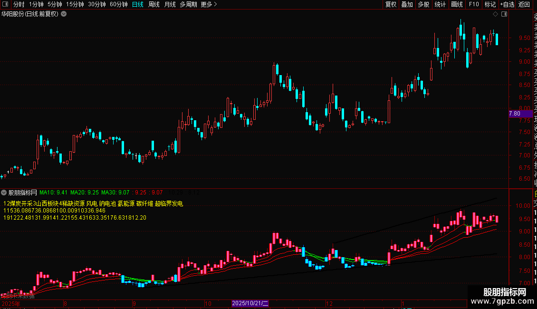The height and width of the screenshot is (309, 537).
Task: Click the diamond marker icon above chart
Action: (495, 14)
